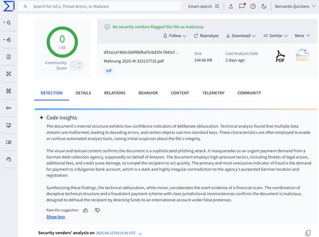Image resolution: width=319 pixels, height=237 pixels.
Task: Open the monitor dashboard sidebar icon
Action: [x=9, y=125]
